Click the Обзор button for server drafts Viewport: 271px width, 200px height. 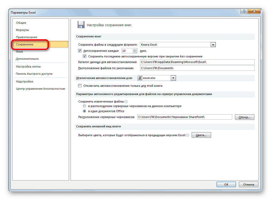pyautogui.click(x=244, y=117)
